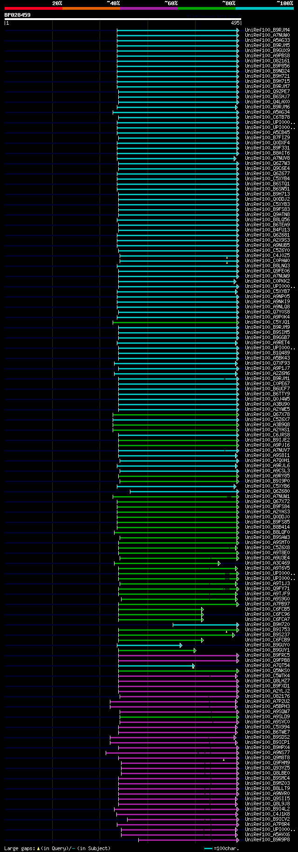This screenshot has height=852, width=298.
Task: Select the query name BP028459
Action: 18,15
